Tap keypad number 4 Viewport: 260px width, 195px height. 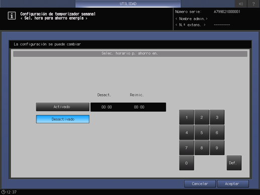click(x=187, y=133)
